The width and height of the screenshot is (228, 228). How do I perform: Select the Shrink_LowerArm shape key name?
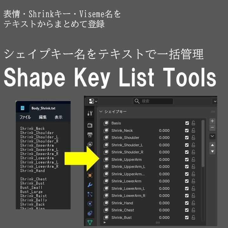126,181
